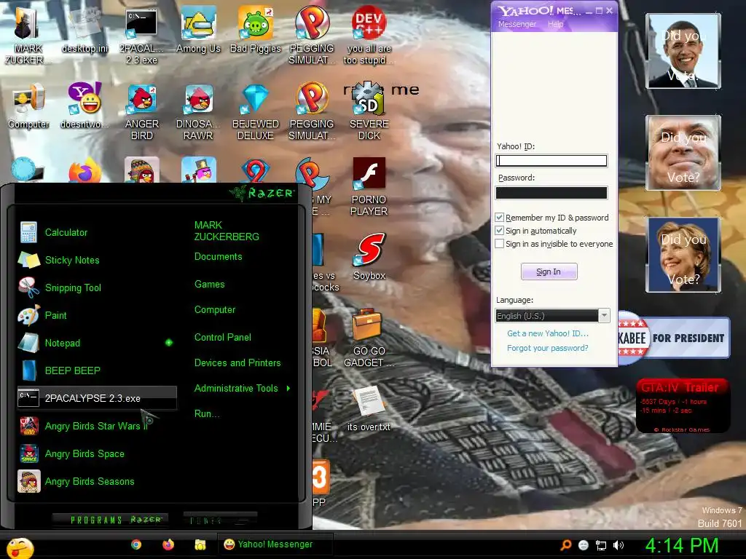This screenshot has height=559, width=746.
Task: Click Yahoo! Messenger taskbar button
Action: pos(275,544)
